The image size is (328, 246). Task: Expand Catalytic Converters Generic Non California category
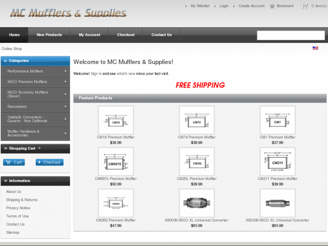[x=35, y=119]
